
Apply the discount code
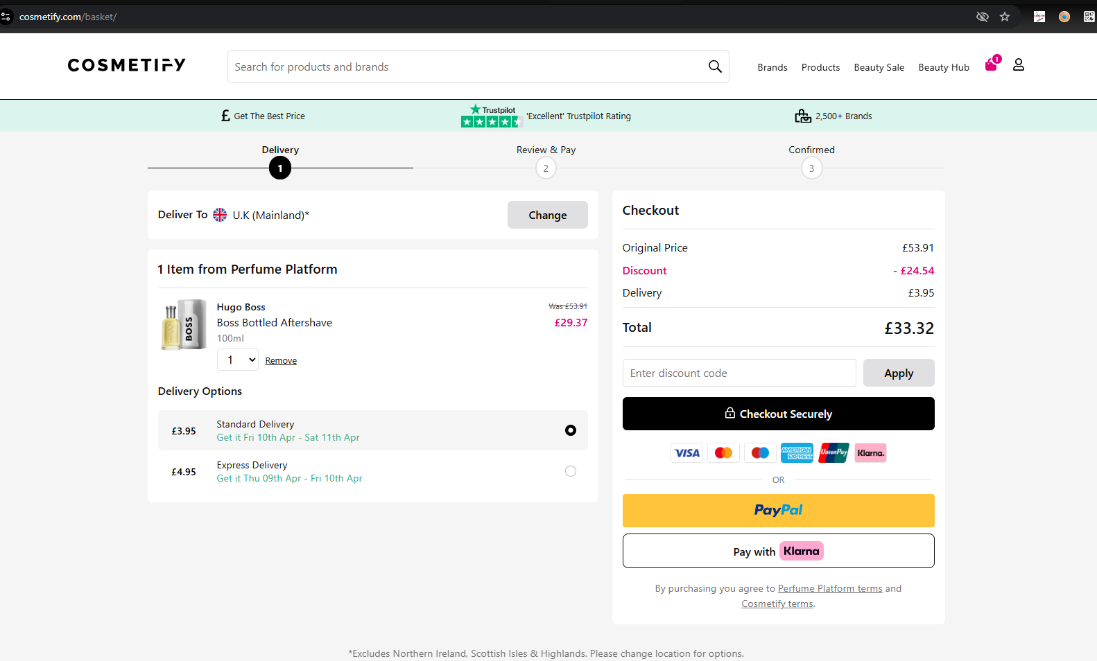tap(899, 373)
